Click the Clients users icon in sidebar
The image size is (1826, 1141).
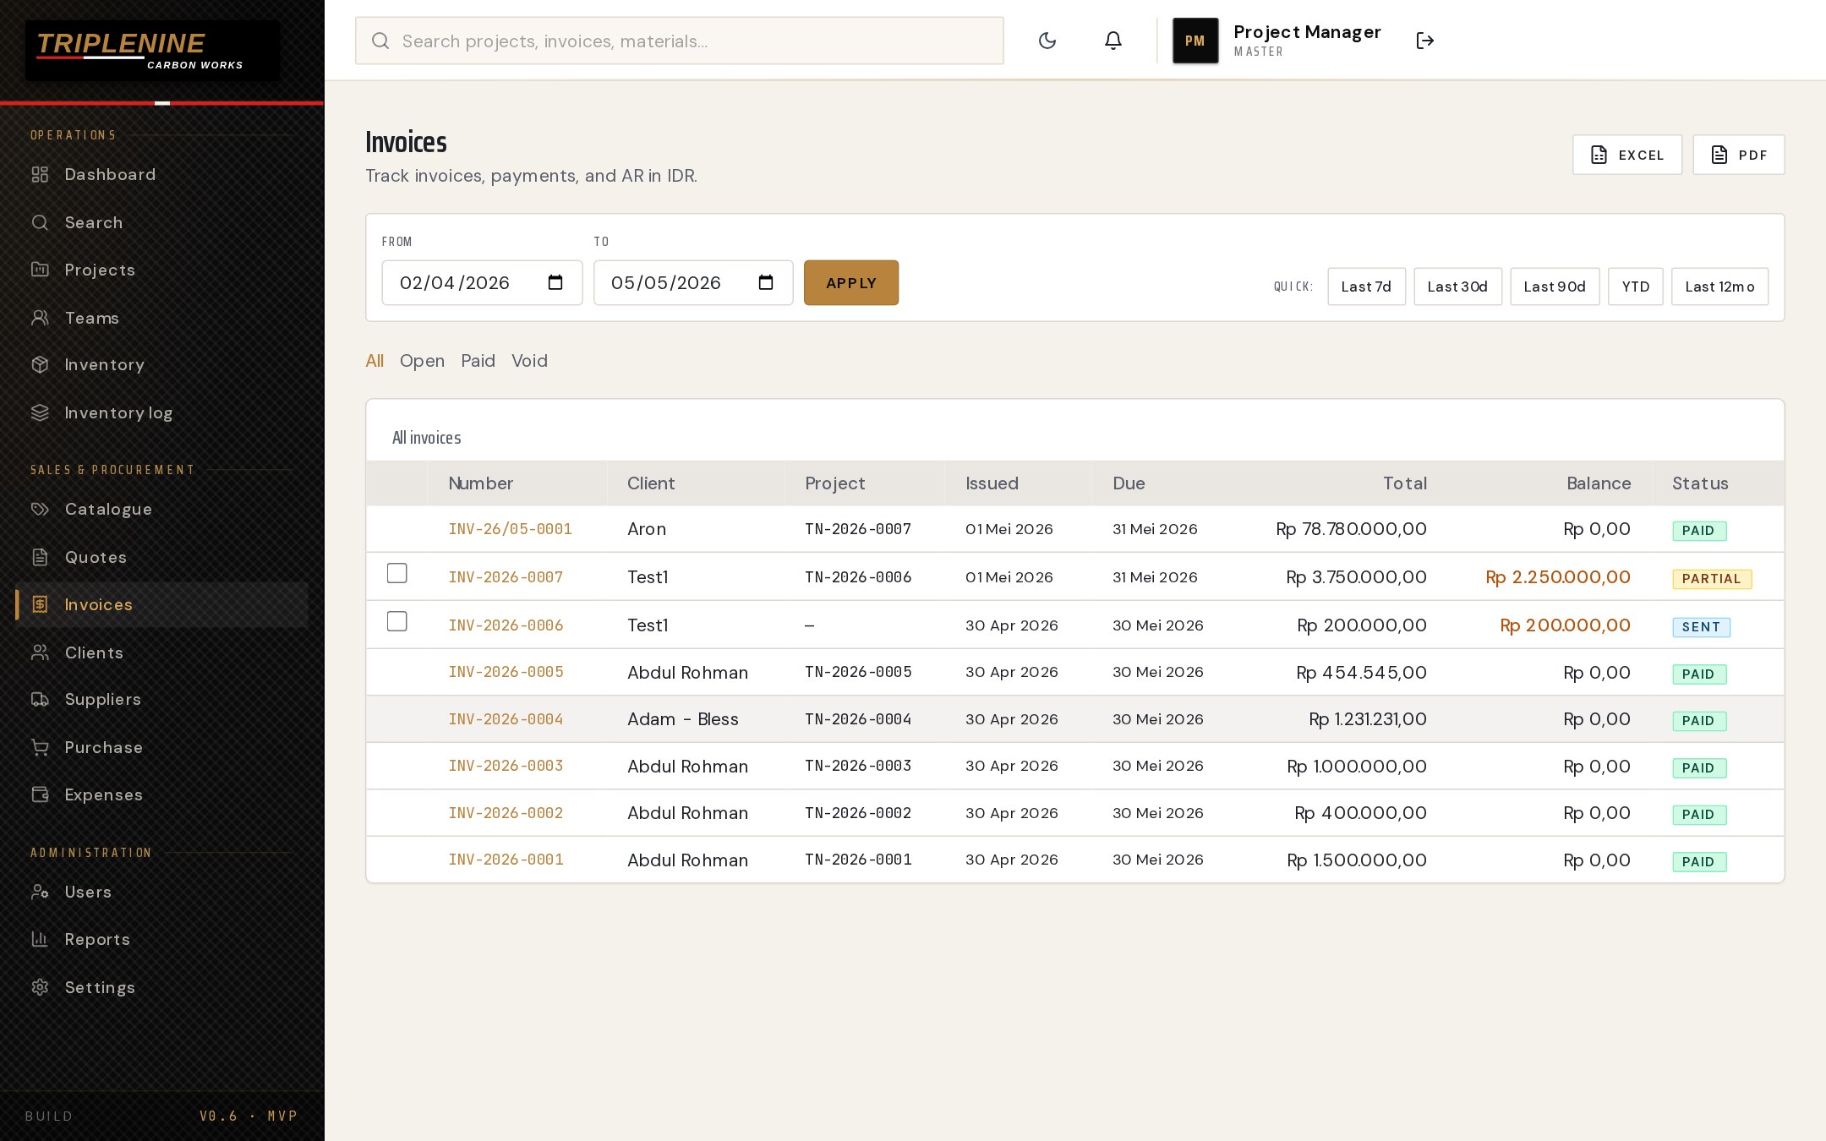40,652
